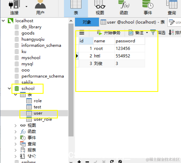
Task: Collapse the 表 tables folder under school
Action: [16, 95]
